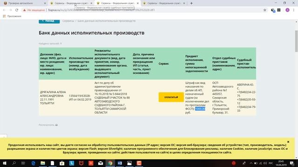Open the blue 'L' app on taskbar

[71, 163]
